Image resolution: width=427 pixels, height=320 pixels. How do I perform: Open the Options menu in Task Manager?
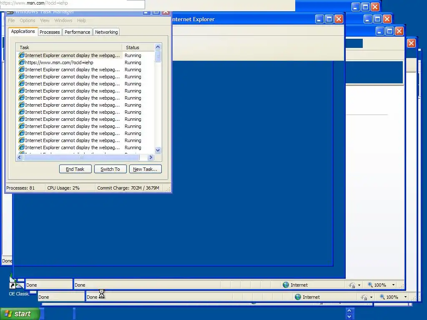pyautogui.click(x=27, y=21)
